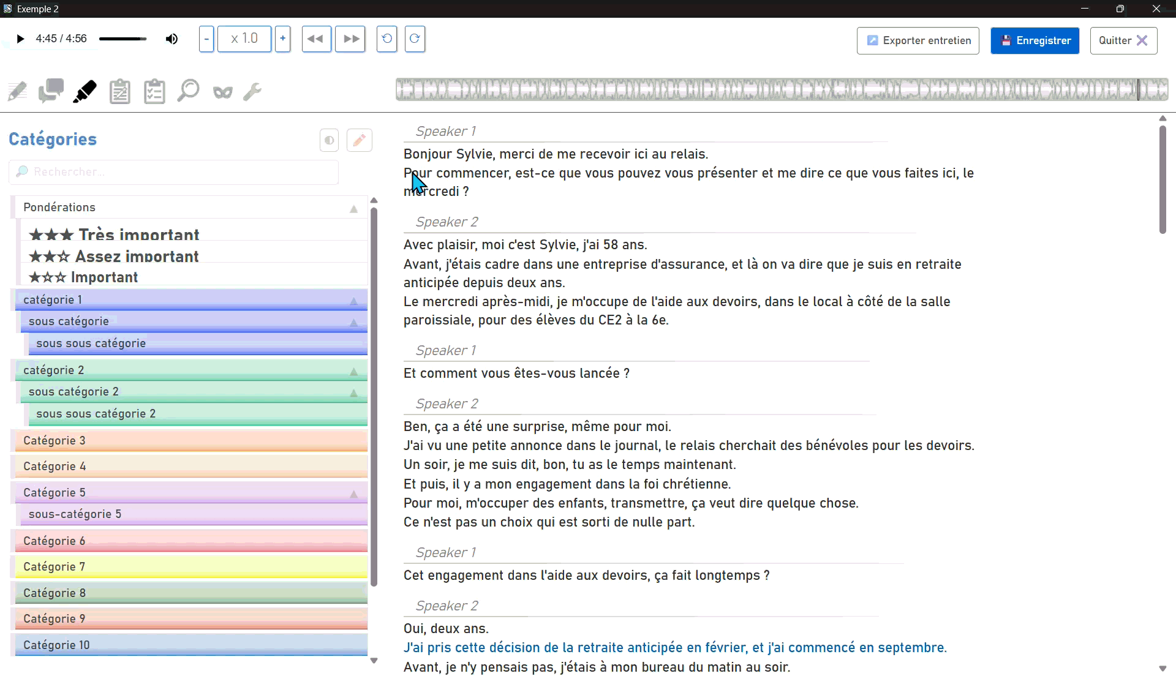The image size is (1176, 698).
Task: Click the fast forward button
Action: (x=350, y=39)
